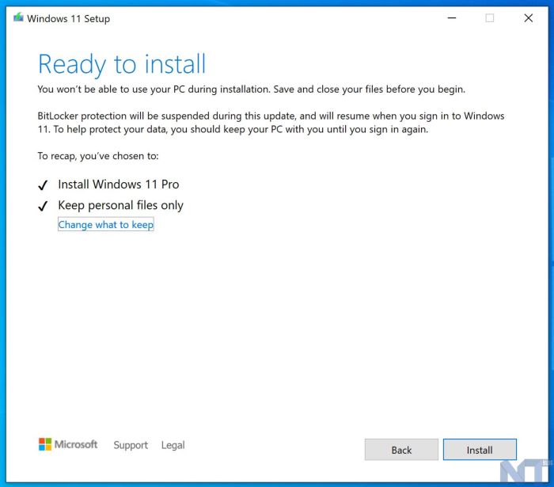Click the Windows 11 Setup title bar icon
554x487 pixels.
(x=18, y=17)
